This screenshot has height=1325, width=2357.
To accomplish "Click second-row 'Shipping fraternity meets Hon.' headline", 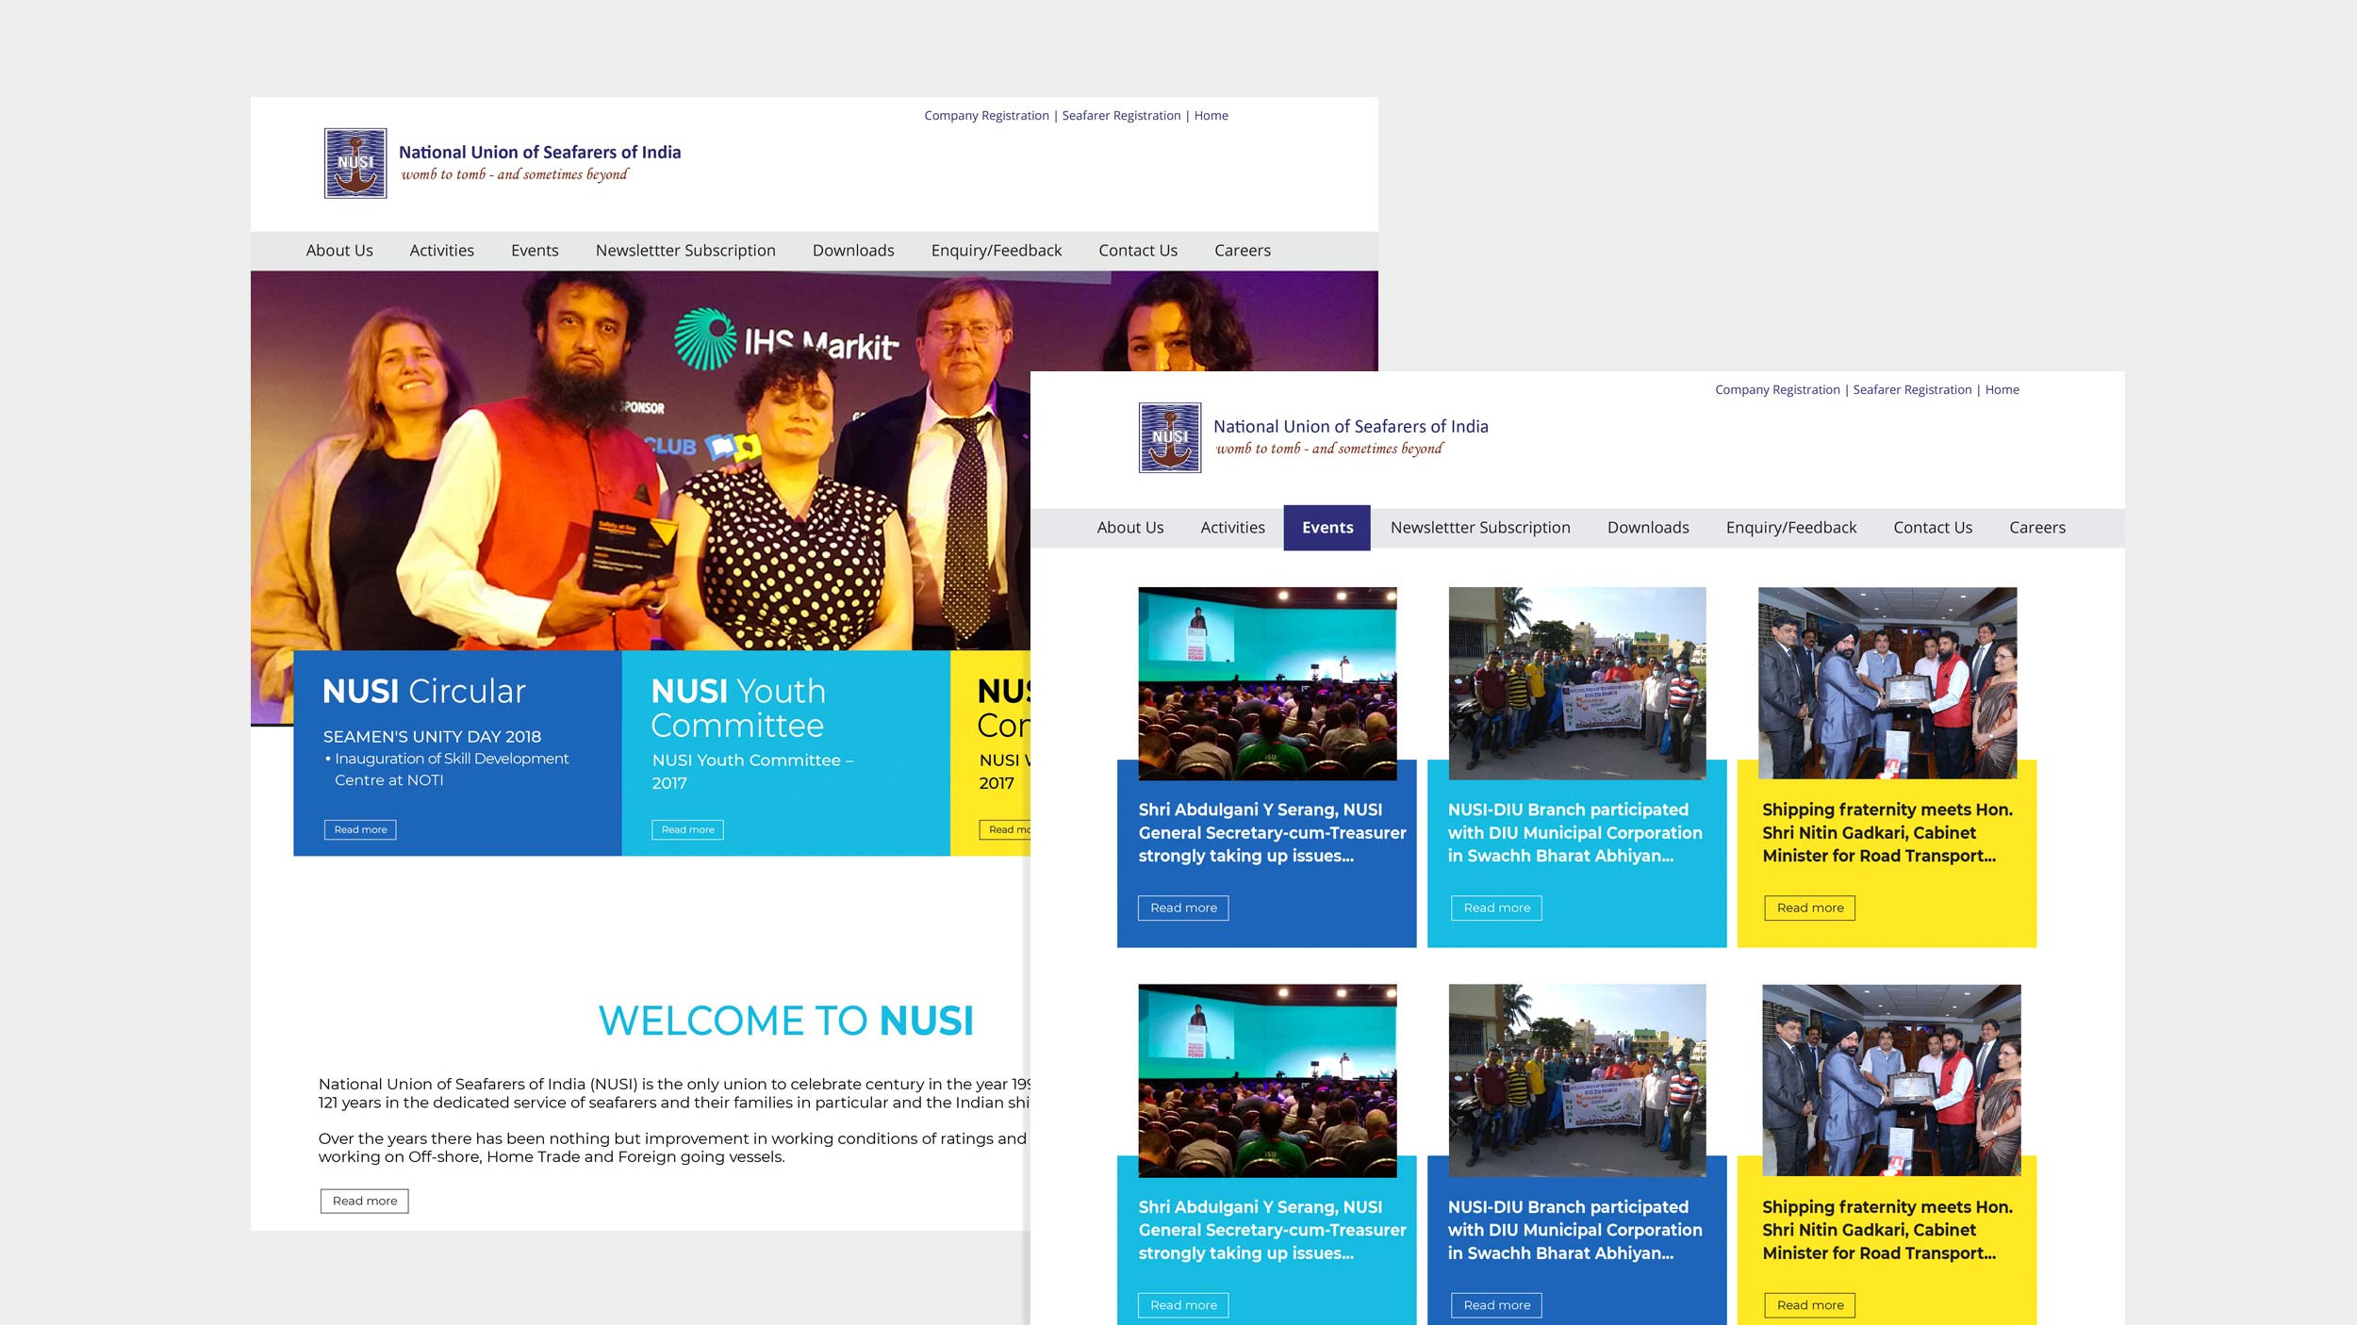I will (1887, 1232).
